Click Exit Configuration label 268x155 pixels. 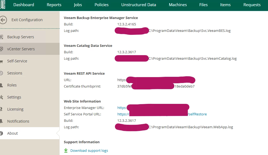27,20
